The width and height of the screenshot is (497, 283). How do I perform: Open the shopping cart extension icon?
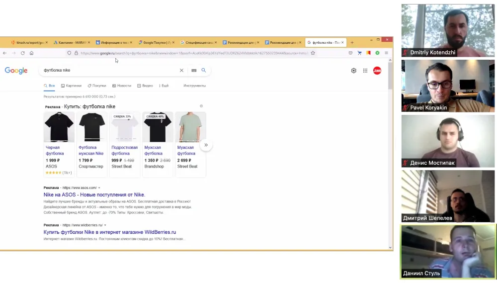tap(359, 53)
